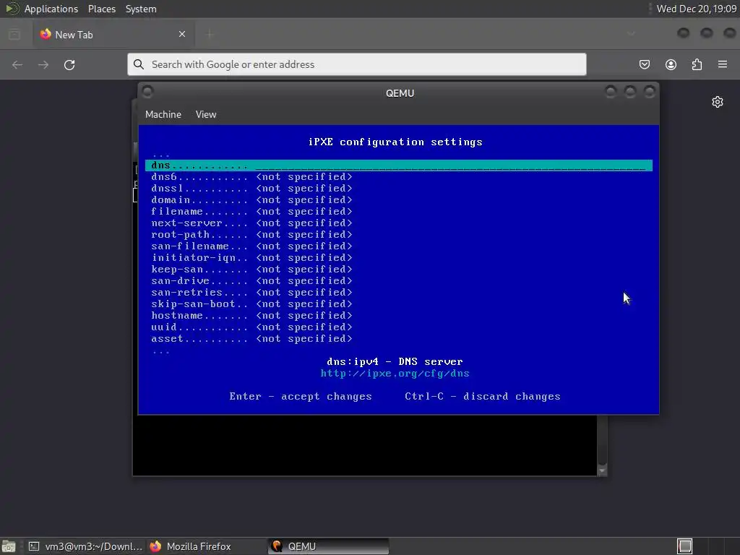Click the QEMU window menu button top-left
Image resolution: width=740 pixels, height=555 pixels.
147,92
